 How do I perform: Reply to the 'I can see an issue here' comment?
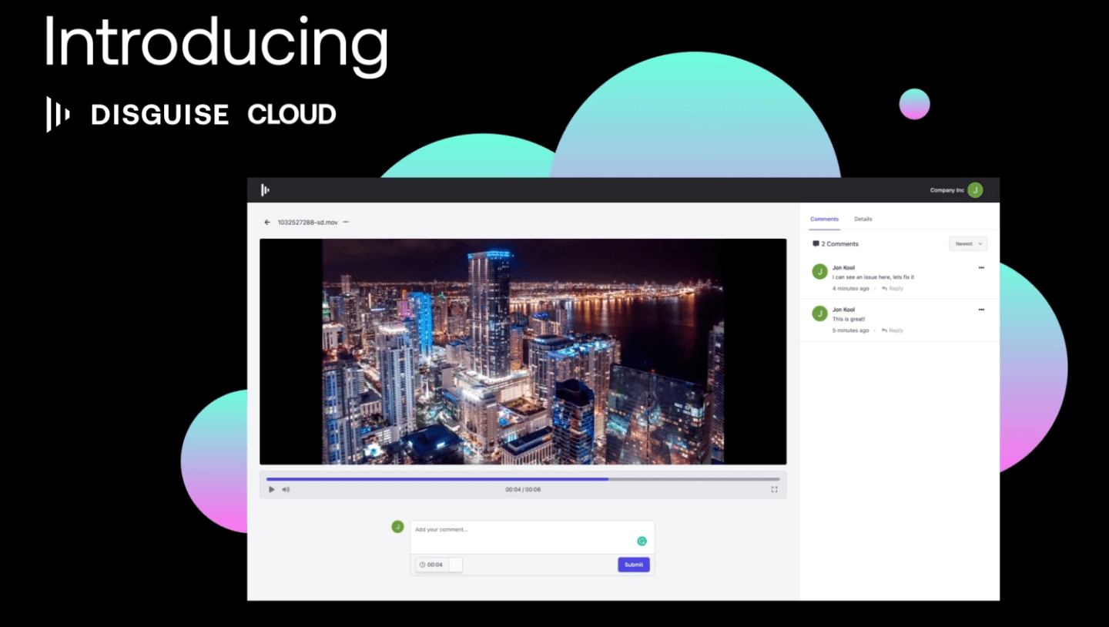tap(893, 288)
